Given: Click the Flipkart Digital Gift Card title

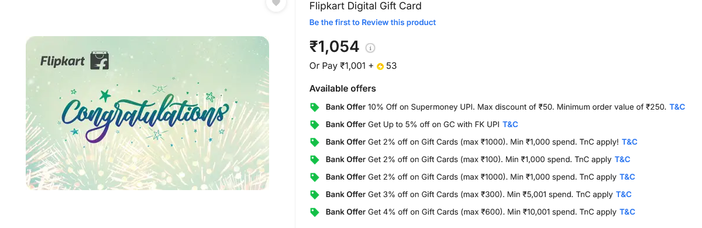Looking at the screenshot, I should [366, 6].
